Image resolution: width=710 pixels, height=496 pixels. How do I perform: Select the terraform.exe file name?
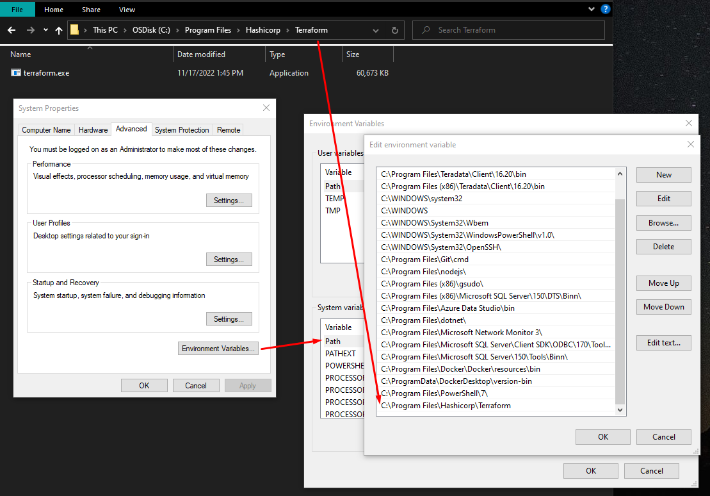pyautogui.click(x=46, y=73)
